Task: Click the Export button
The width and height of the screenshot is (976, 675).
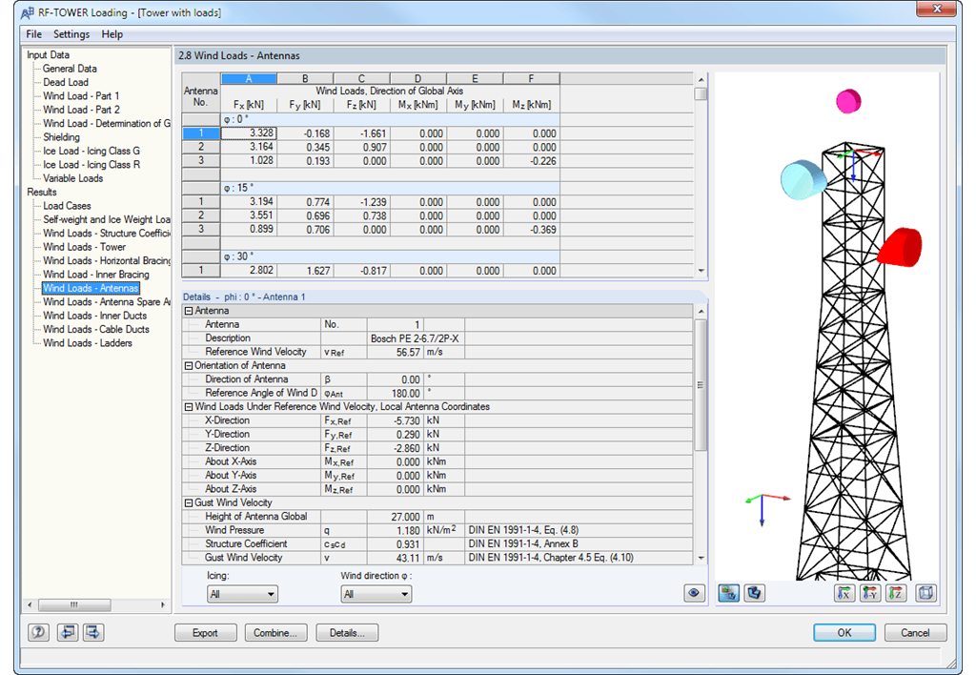Action: tap(205, 632)
